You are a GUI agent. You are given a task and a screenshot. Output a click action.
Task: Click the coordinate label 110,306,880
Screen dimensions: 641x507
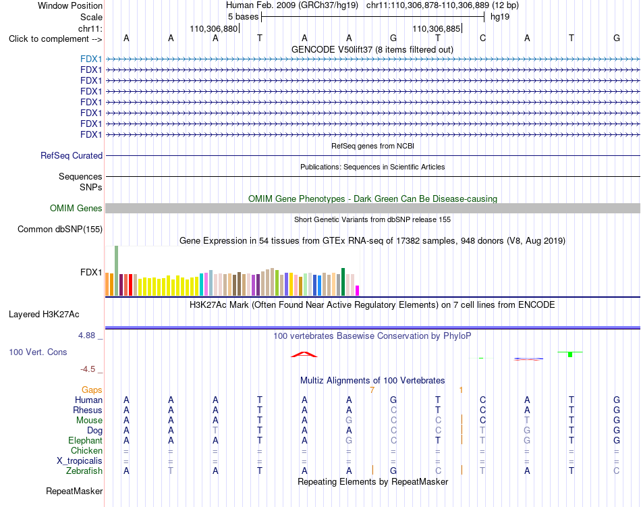[213, 28]
